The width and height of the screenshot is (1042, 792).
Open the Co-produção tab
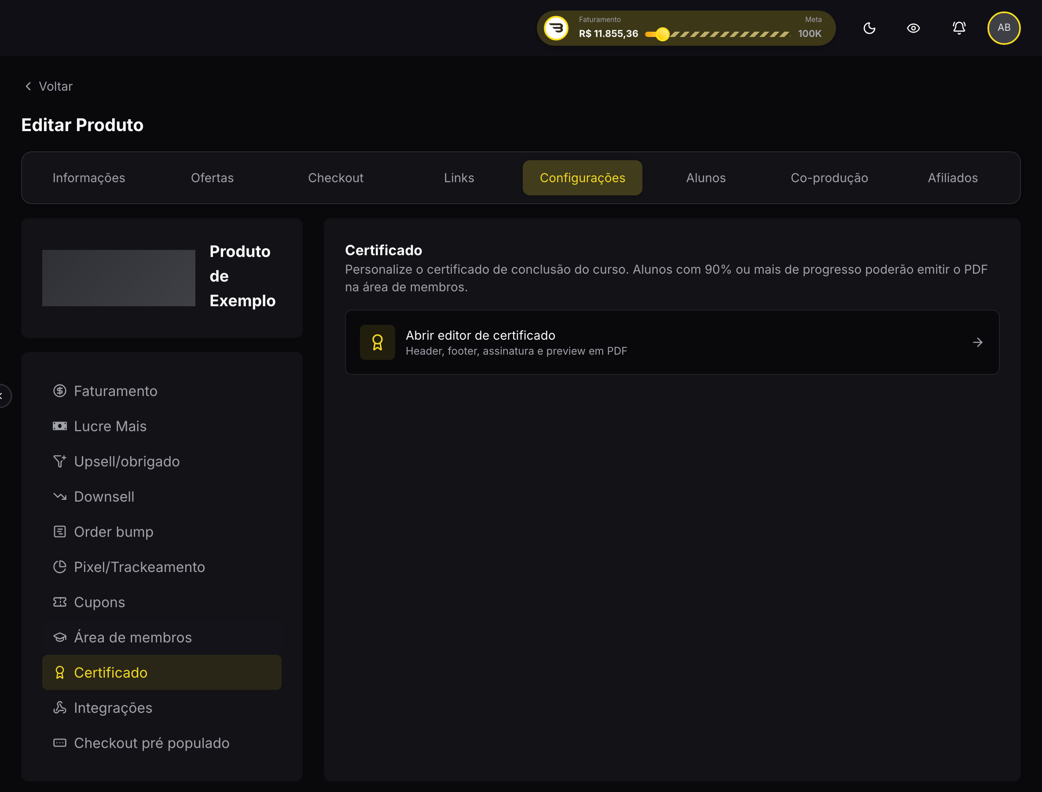829,178
